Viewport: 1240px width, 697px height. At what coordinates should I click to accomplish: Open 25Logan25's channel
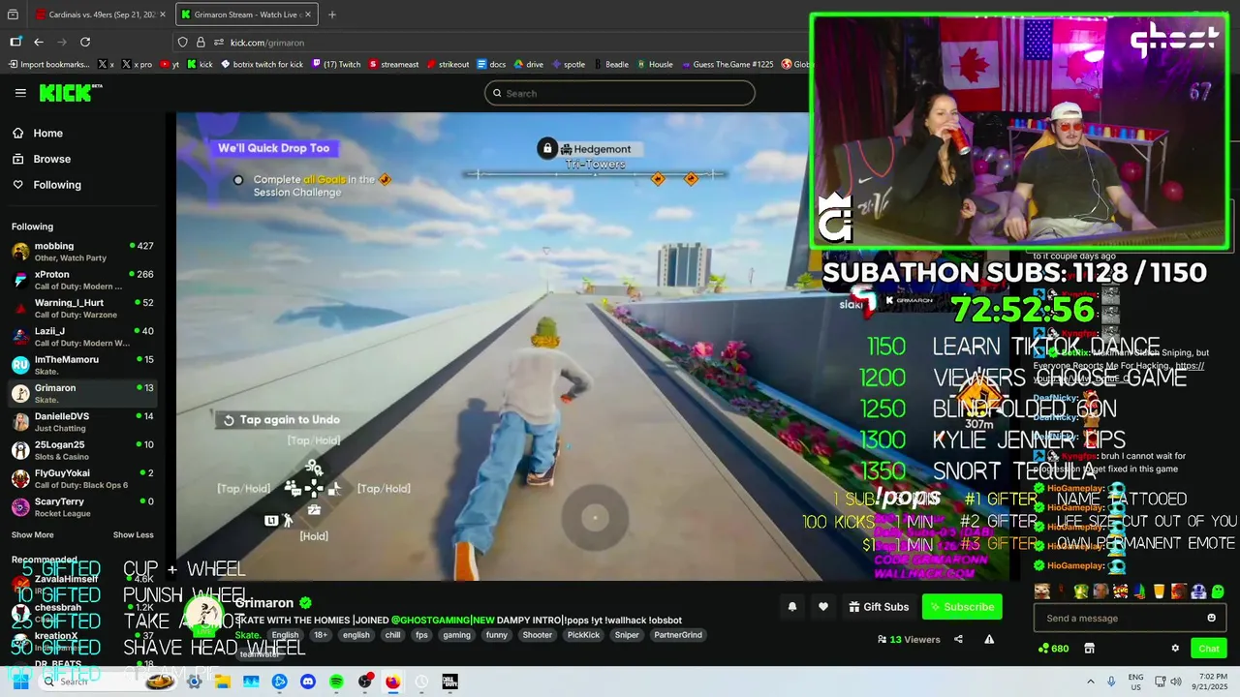83,450
